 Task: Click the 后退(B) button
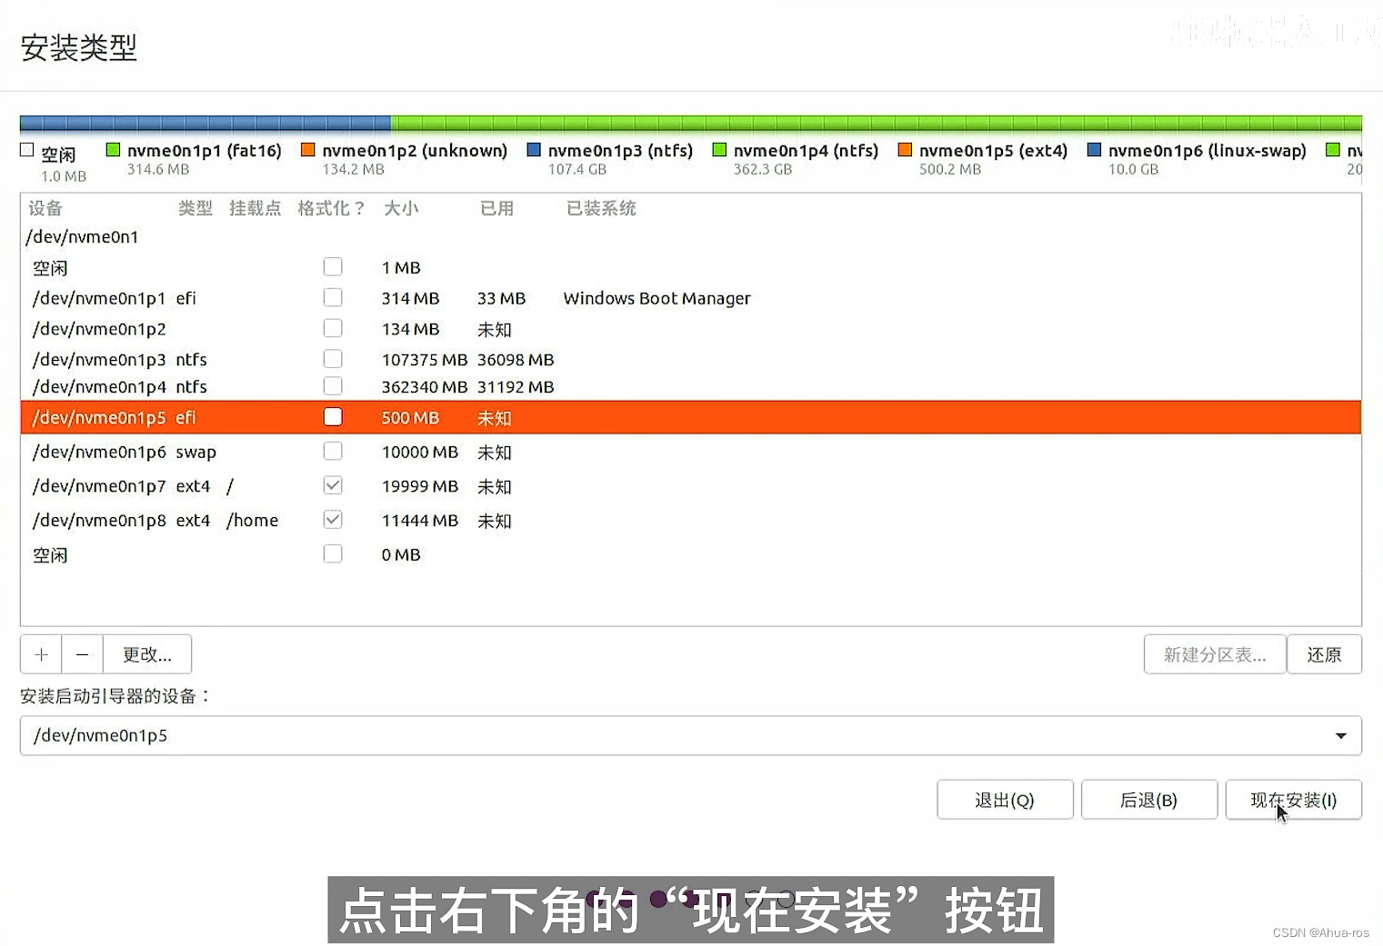pyautogui.click(x=1148, y=799)
